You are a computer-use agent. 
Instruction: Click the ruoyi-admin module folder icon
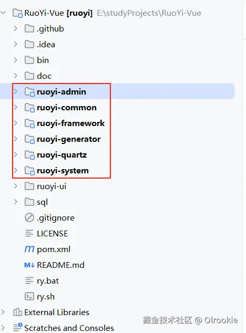pos(29,92)
